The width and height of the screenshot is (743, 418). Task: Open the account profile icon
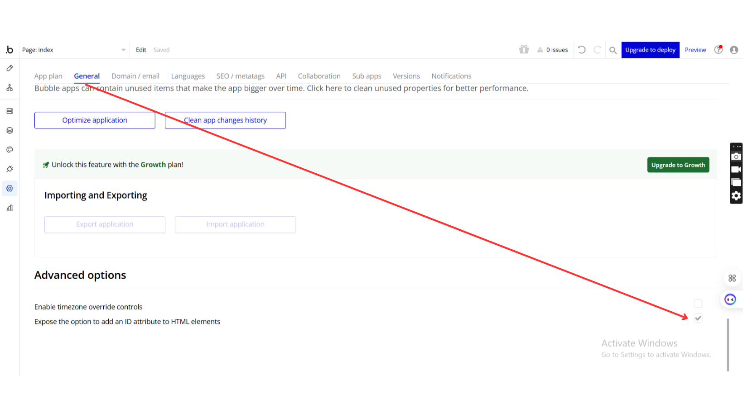click(734, 50)
